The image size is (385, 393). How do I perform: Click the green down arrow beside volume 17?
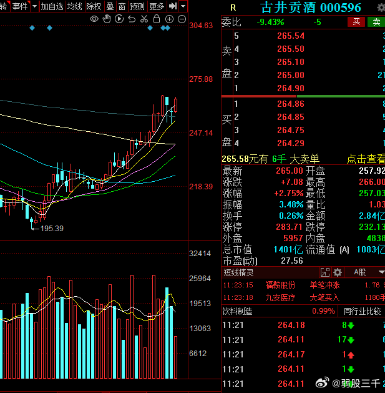pyautogui.click(x=351, y=340)
